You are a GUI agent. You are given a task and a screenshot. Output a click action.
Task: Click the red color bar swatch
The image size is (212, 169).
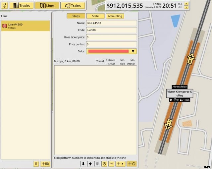coord(108,51)
